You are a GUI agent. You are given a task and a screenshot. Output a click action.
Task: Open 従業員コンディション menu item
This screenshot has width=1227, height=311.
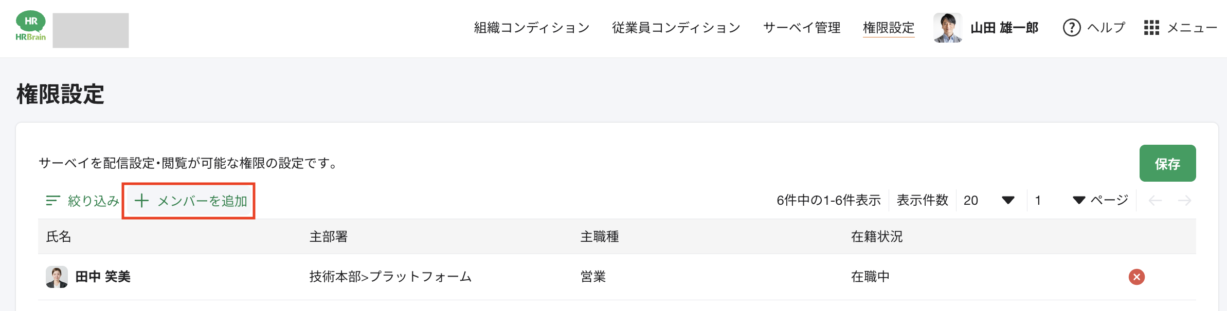pos(676,28)
